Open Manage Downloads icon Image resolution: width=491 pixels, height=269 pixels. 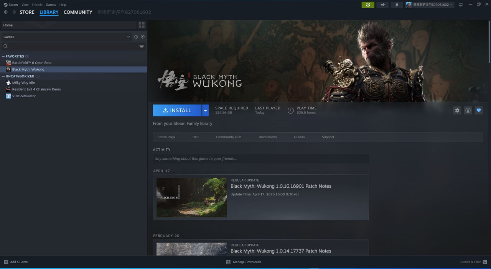tap(228, 262)
